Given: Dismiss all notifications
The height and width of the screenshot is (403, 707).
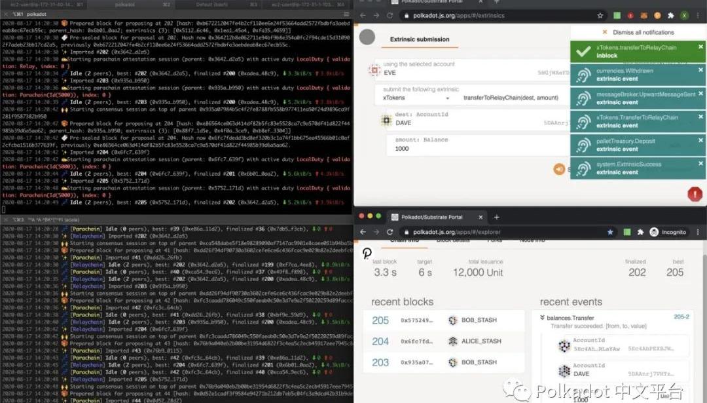Looking at the screenshot, I should point(638,33).
